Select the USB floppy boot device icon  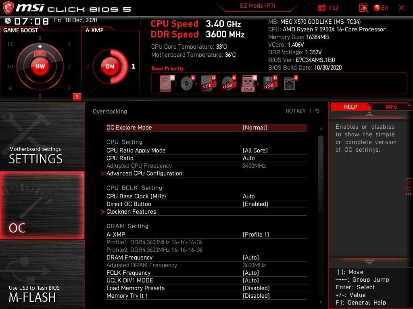(x=269, y=84)
